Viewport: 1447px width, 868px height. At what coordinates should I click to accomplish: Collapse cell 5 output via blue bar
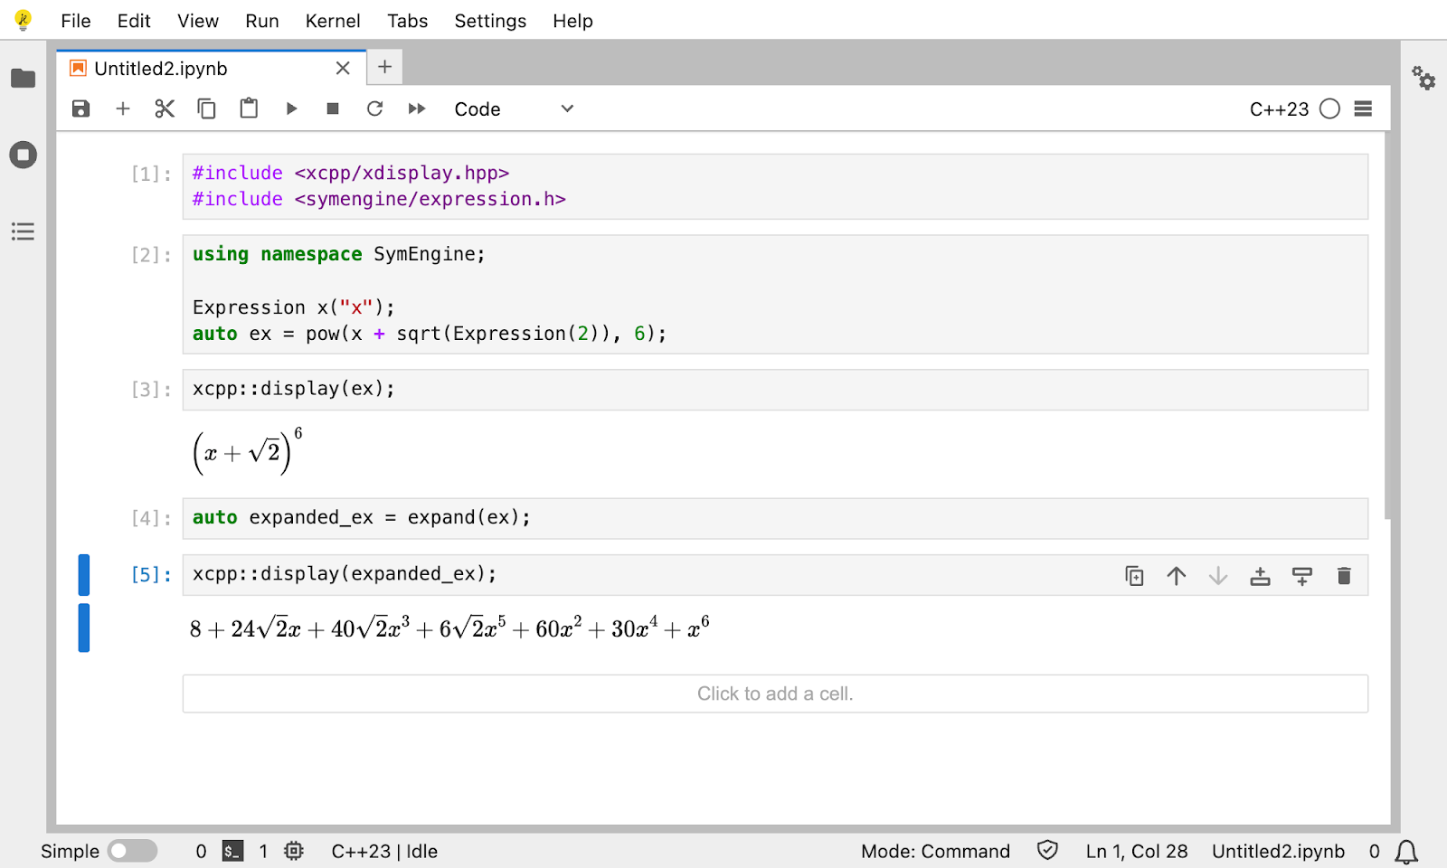84,627
